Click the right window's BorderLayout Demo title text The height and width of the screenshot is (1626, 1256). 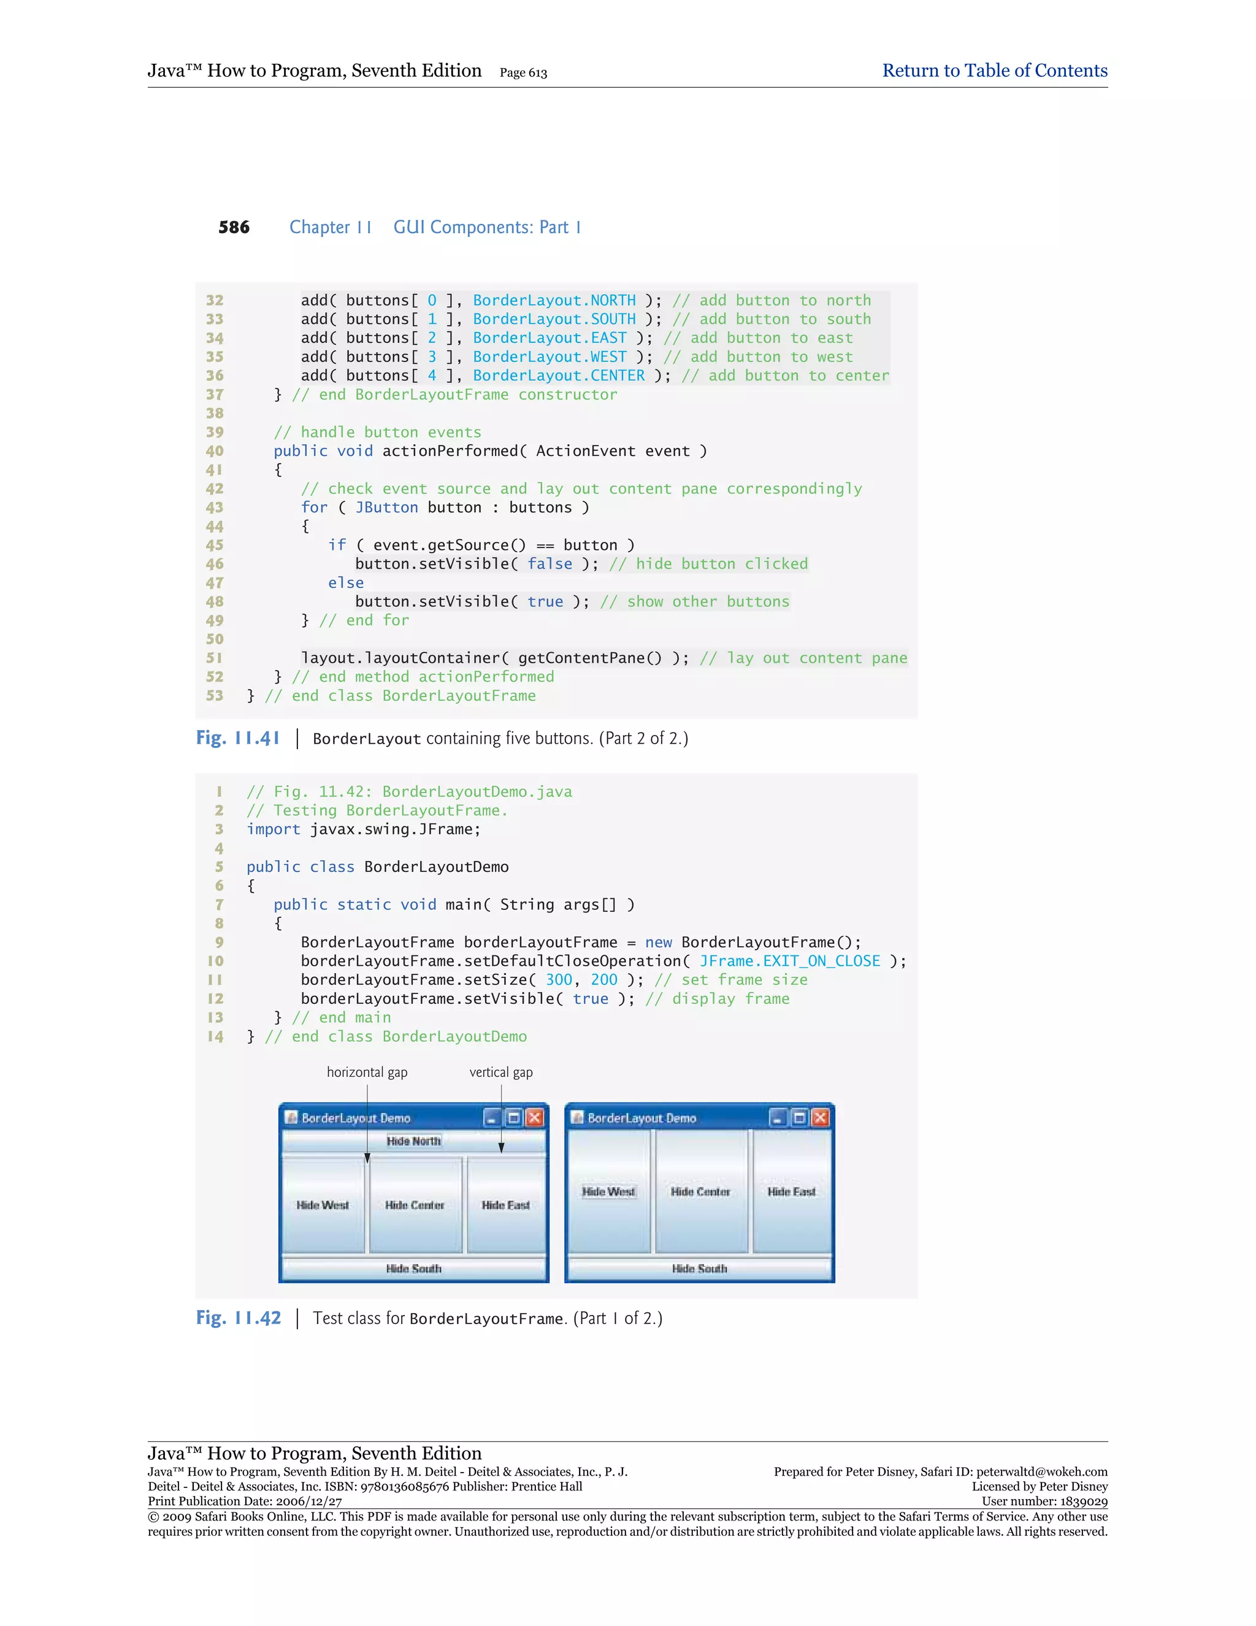point(641,1118)
